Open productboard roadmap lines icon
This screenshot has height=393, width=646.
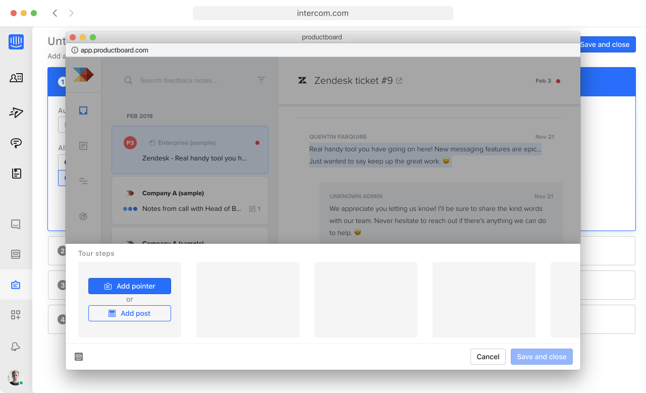pyautogui.click(x=83, y=181)
